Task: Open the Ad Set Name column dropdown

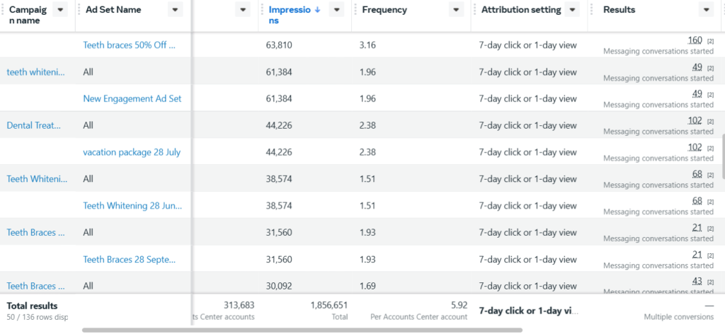Action: 175,10
